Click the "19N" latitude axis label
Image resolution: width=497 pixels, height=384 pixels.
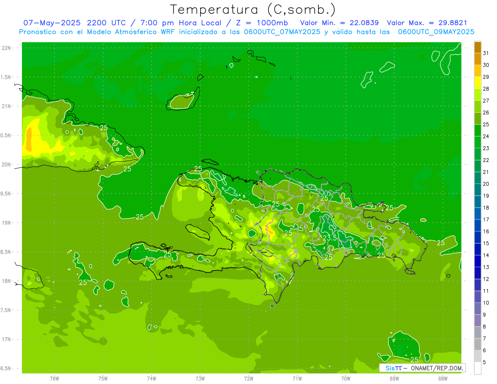[x=7, y=223]
